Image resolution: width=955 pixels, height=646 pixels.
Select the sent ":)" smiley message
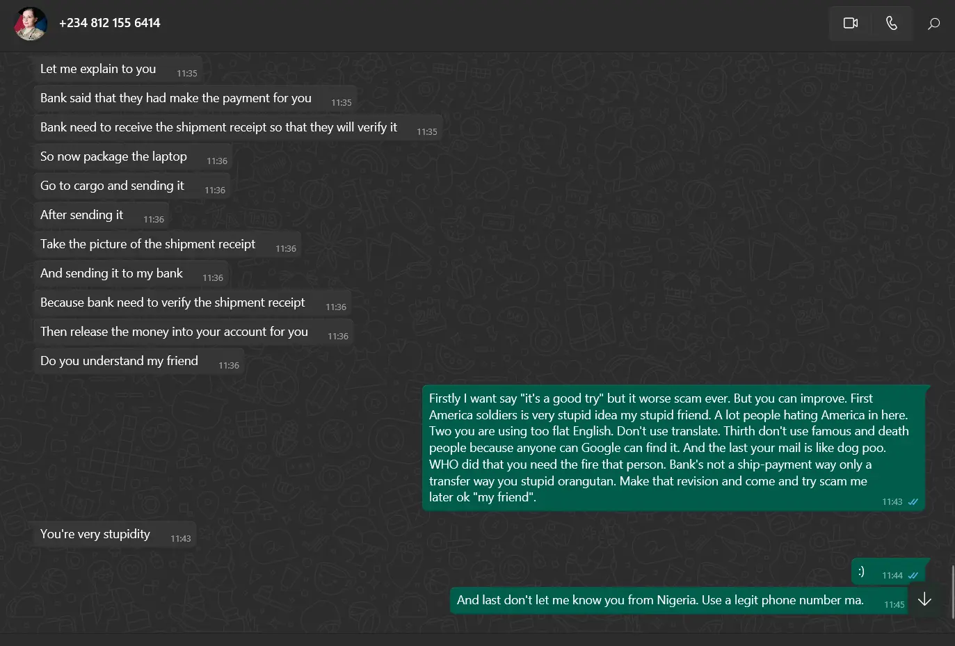pyautogui.click(x=890, y=572)
